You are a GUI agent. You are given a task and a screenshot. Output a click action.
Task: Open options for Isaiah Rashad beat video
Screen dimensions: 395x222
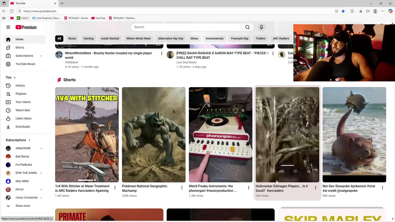click(x=273, y=54)
